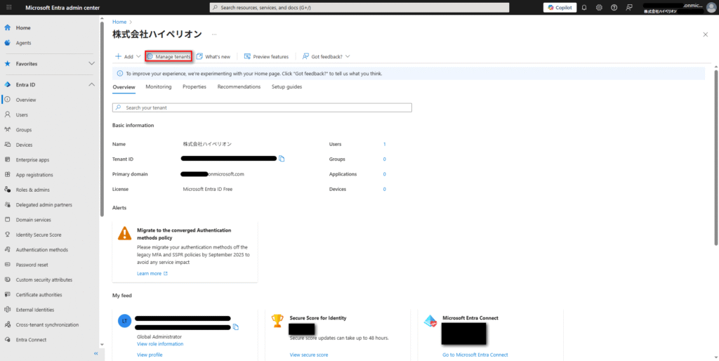
Task: Click the more options ellipsis beside tenant name
Action: [214, 34]
